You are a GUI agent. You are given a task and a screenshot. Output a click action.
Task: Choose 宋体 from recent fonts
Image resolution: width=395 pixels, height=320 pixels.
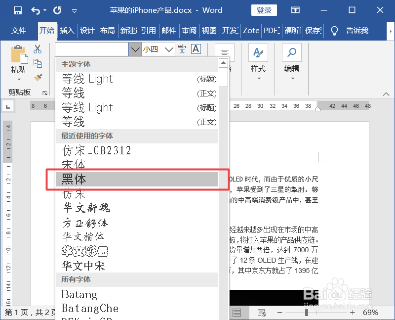pos(137,165)
